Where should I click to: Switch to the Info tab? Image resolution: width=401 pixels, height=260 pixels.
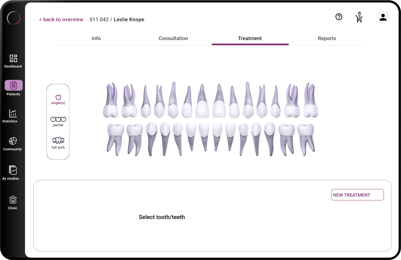[x=96, y=39]
